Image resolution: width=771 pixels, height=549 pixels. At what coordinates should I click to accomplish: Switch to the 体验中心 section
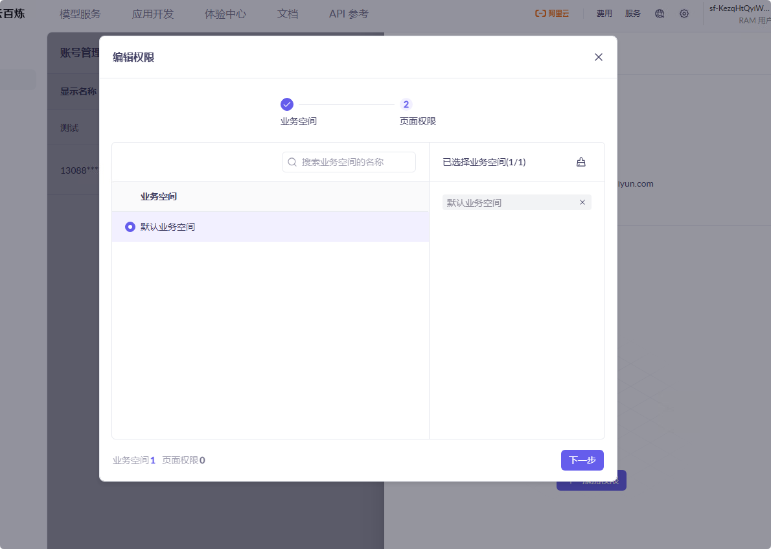[x=225, y=14]
